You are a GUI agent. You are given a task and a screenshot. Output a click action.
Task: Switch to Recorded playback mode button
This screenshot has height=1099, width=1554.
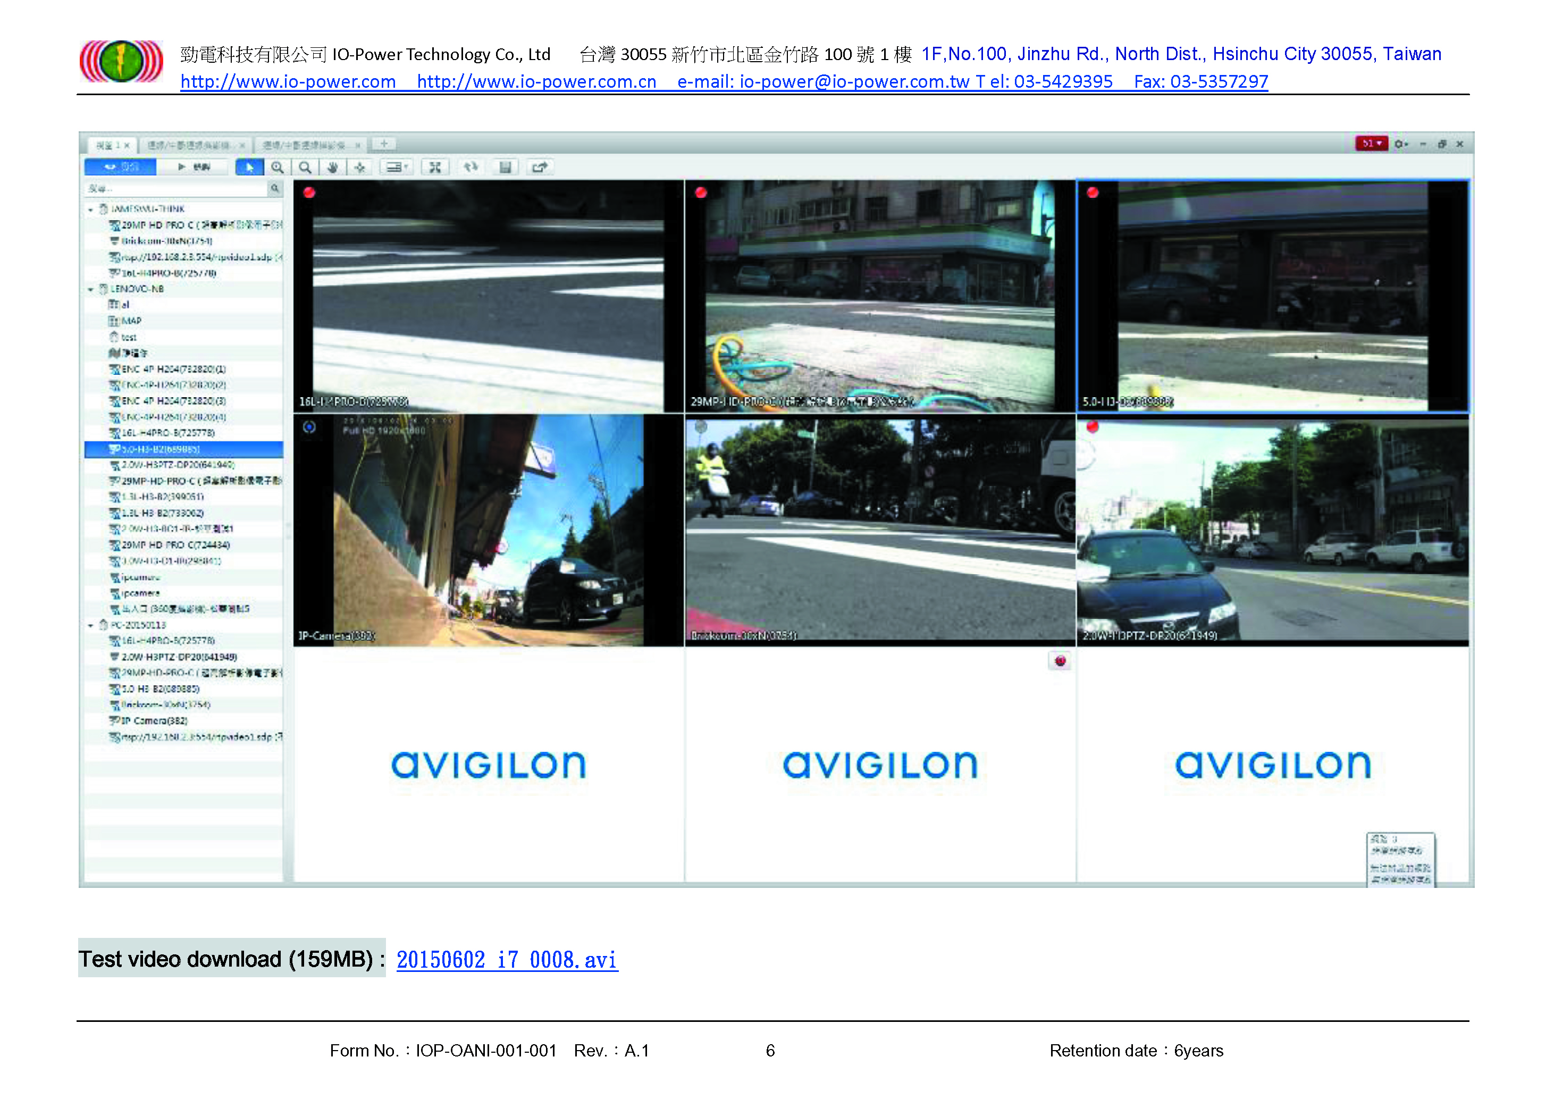(194, 167)
